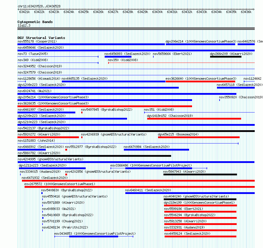
Task: Open dgv1210n223 (Sedlazeck2020) variant label
Action: (42, 122)
